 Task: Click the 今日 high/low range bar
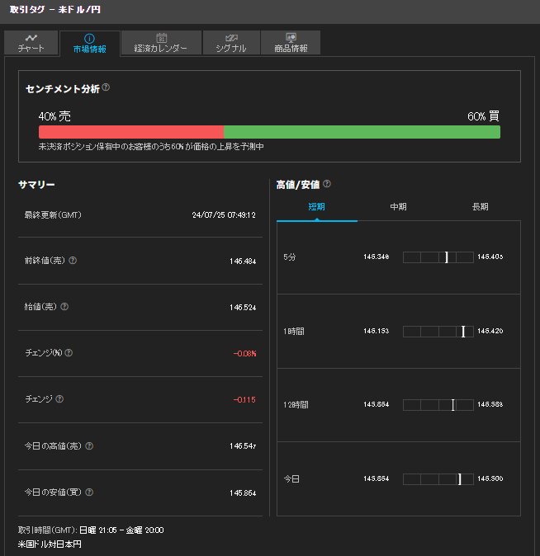[x=438, y=479]
